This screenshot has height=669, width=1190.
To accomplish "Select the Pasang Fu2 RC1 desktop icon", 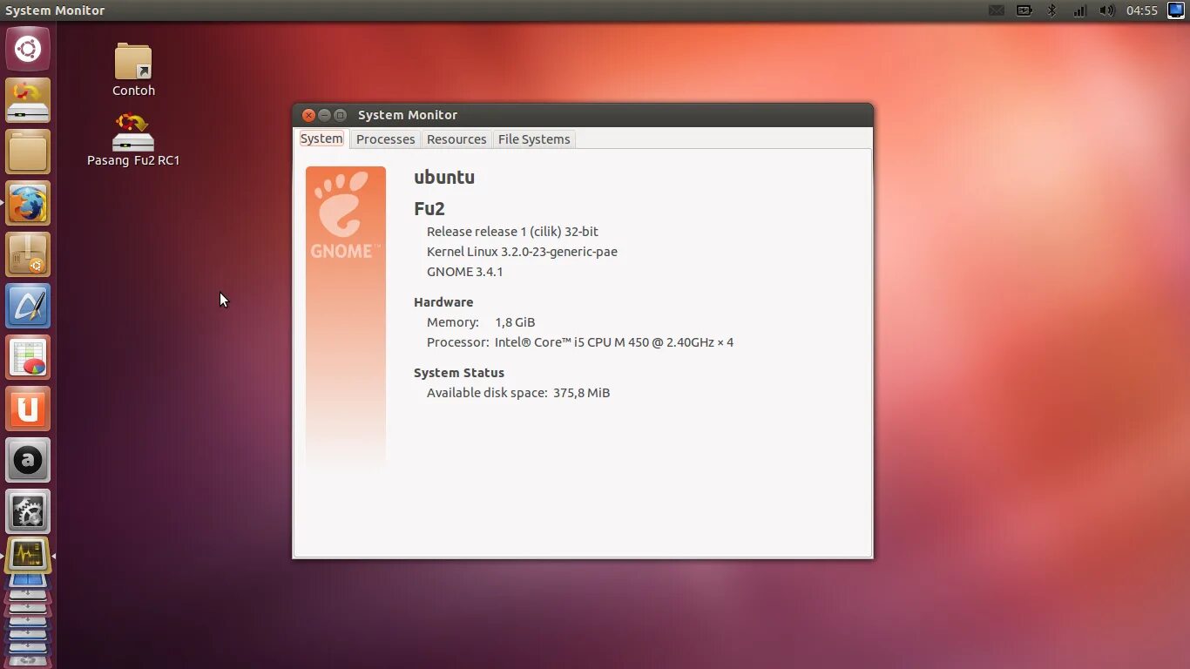I will point(133,139).
